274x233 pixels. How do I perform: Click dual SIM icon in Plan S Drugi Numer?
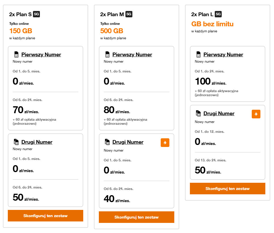[16, 142]
